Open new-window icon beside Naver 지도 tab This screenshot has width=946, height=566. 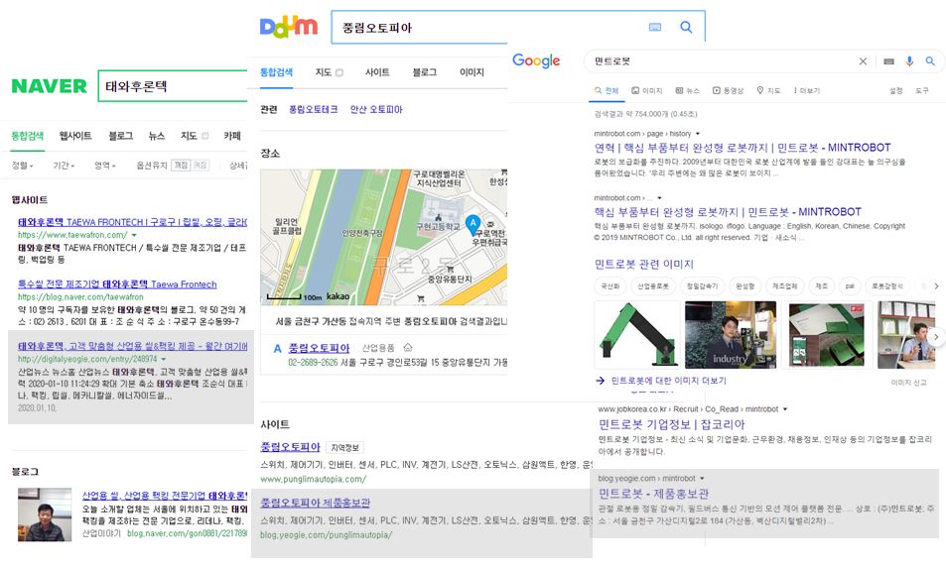[x=205, y=136]
